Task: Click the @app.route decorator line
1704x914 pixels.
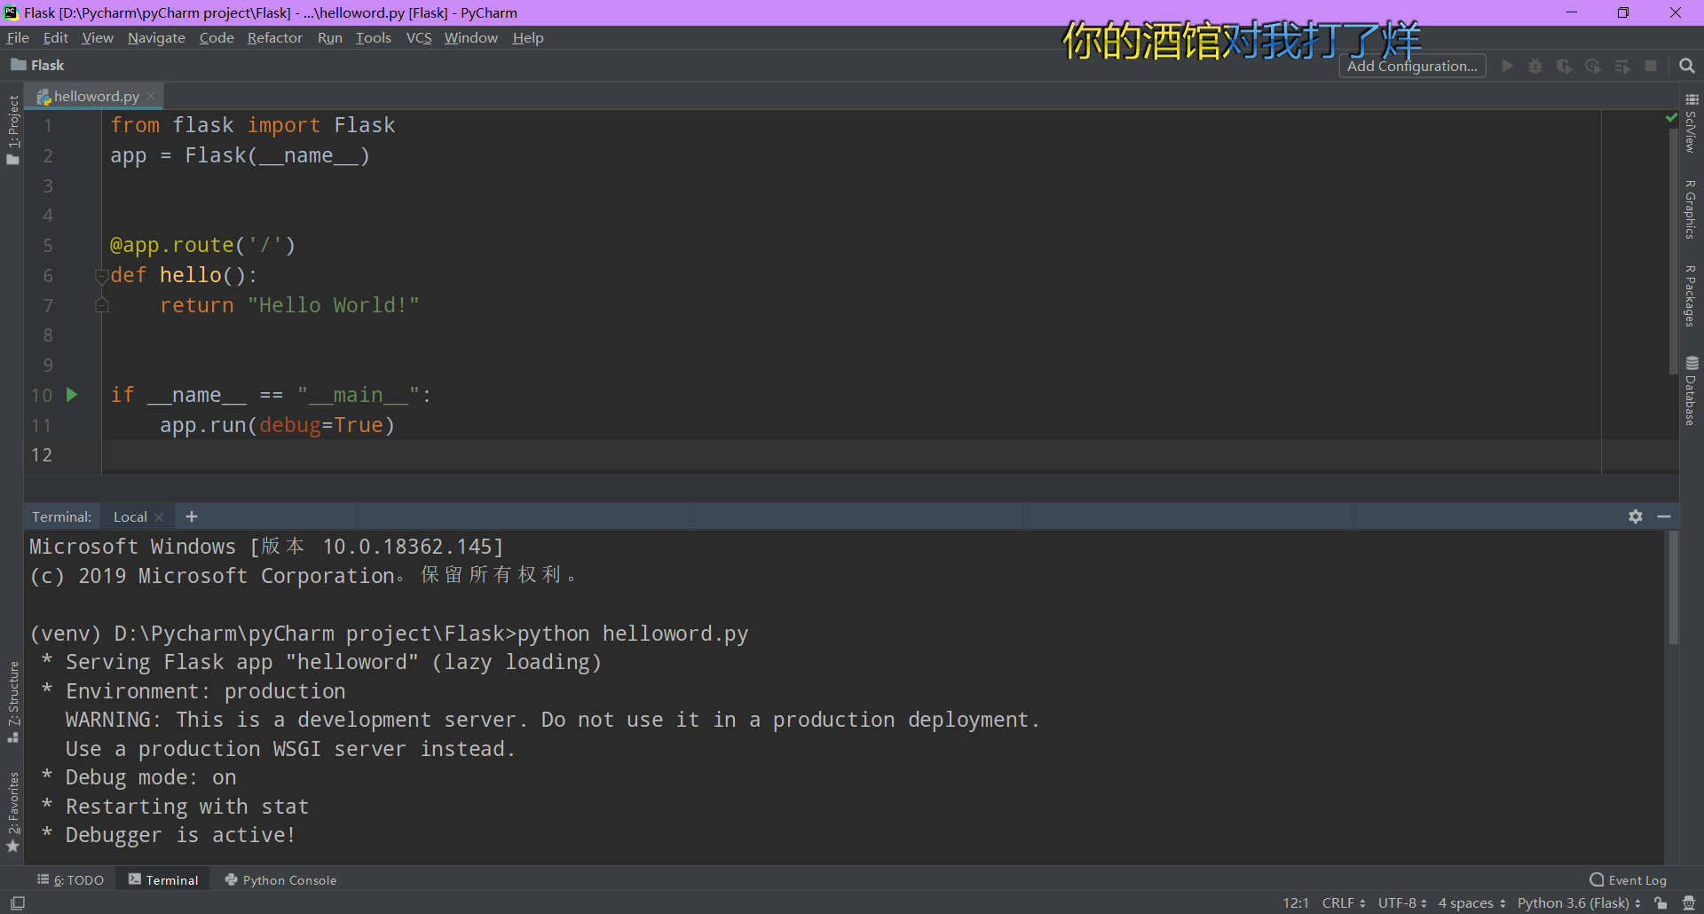Action: point(202,246)
